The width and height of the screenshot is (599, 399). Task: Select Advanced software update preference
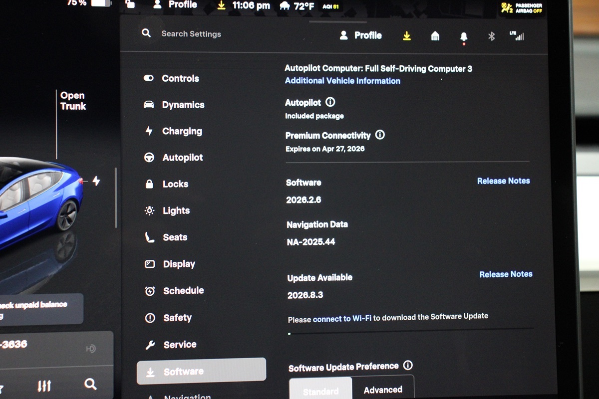[x=383, y=390]
